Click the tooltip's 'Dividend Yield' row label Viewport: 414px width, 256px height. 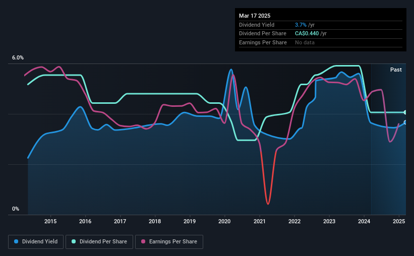click(257, 25)
